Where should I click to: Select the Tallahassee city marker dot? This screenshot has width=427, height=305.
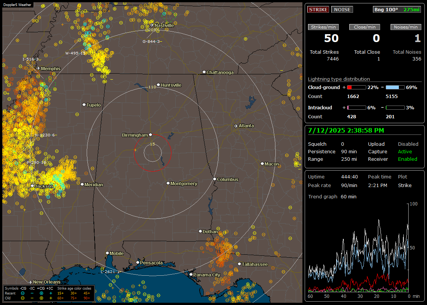[239, 264]
